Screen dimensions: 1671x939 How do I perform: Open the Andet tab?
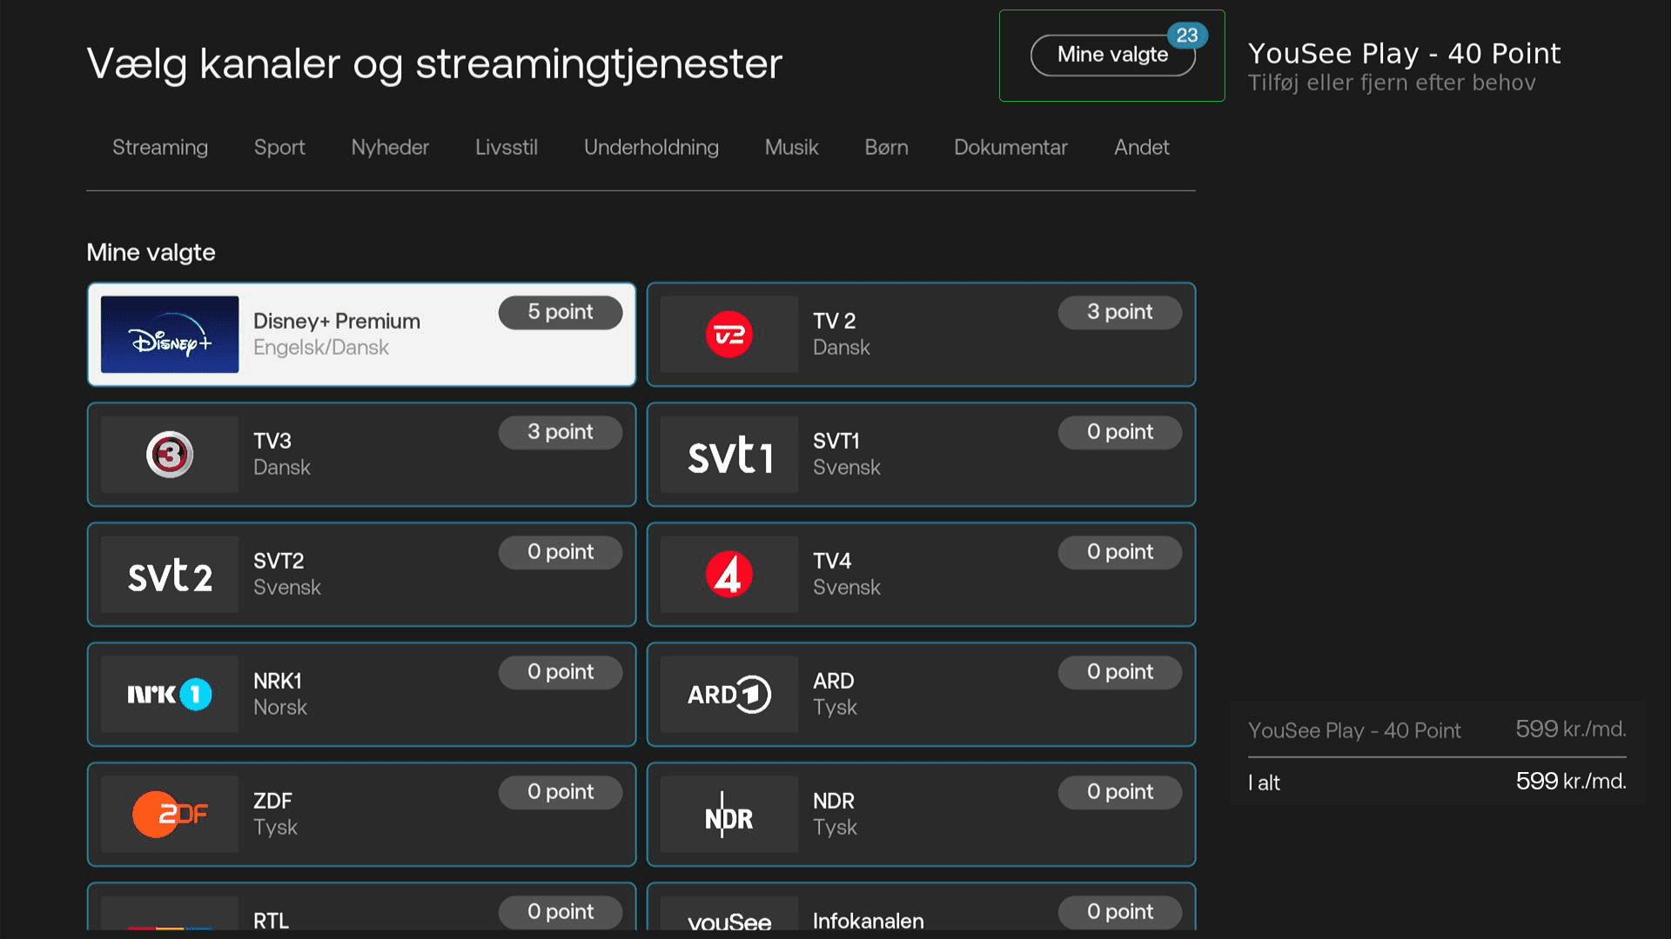(1141, 148)
